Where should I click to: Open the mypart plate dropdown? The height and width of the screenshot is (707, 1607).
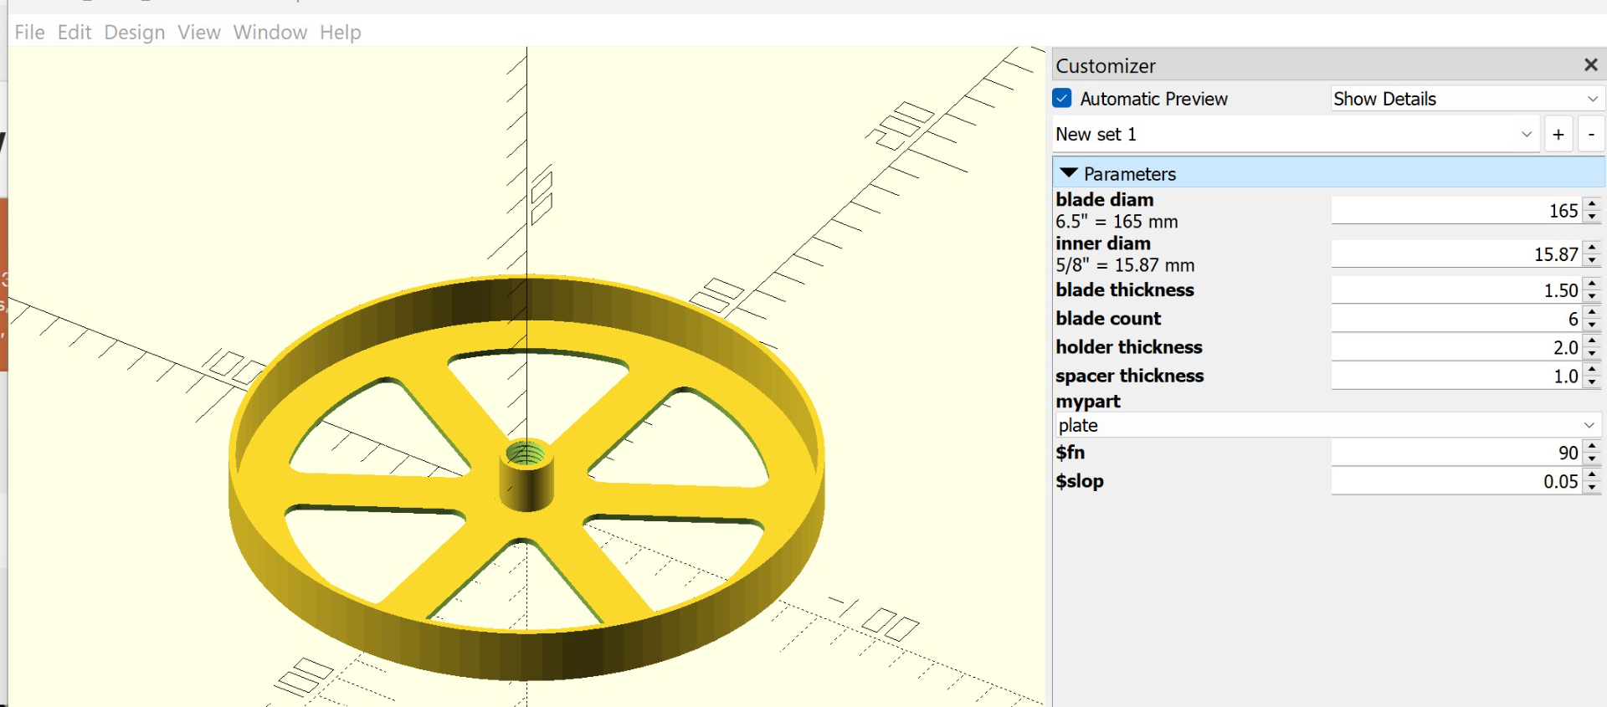point(1328,425)
